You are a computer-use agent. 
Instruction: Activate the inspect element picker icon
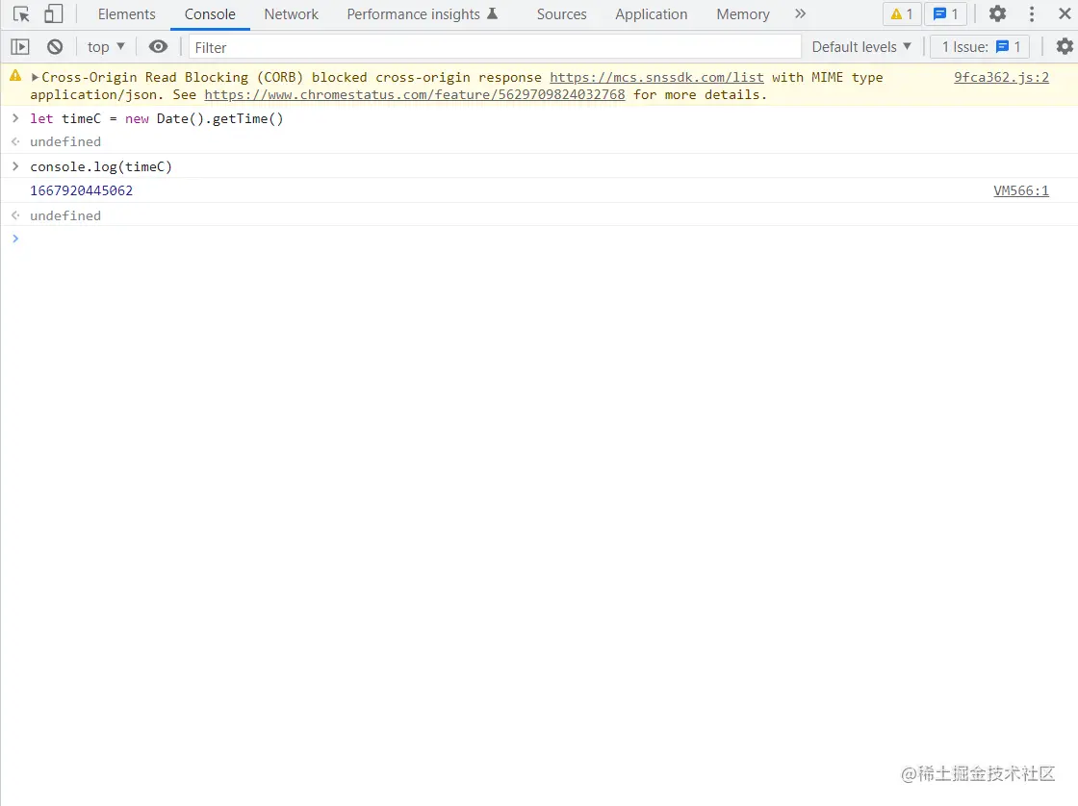coord(21,14)
